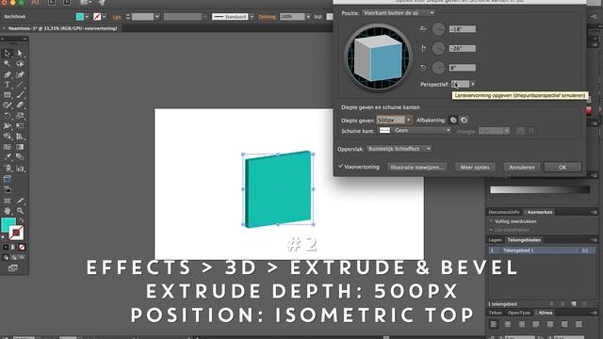
Task: Open the Perspectief slider arrow
Action: (473, 84)
